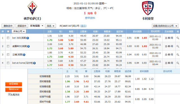The width and height of the screenshot is (180, 104).
Task: Check the bet-at-home(马尔他) row checkbox
Action: [x=8, y=63]
